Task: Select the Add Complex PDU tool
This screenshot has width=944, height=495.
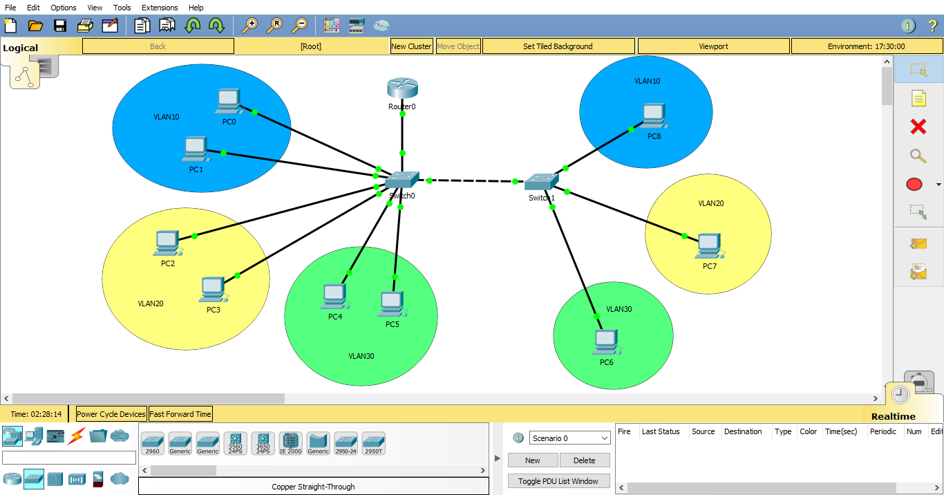Action: coord(918,271)
